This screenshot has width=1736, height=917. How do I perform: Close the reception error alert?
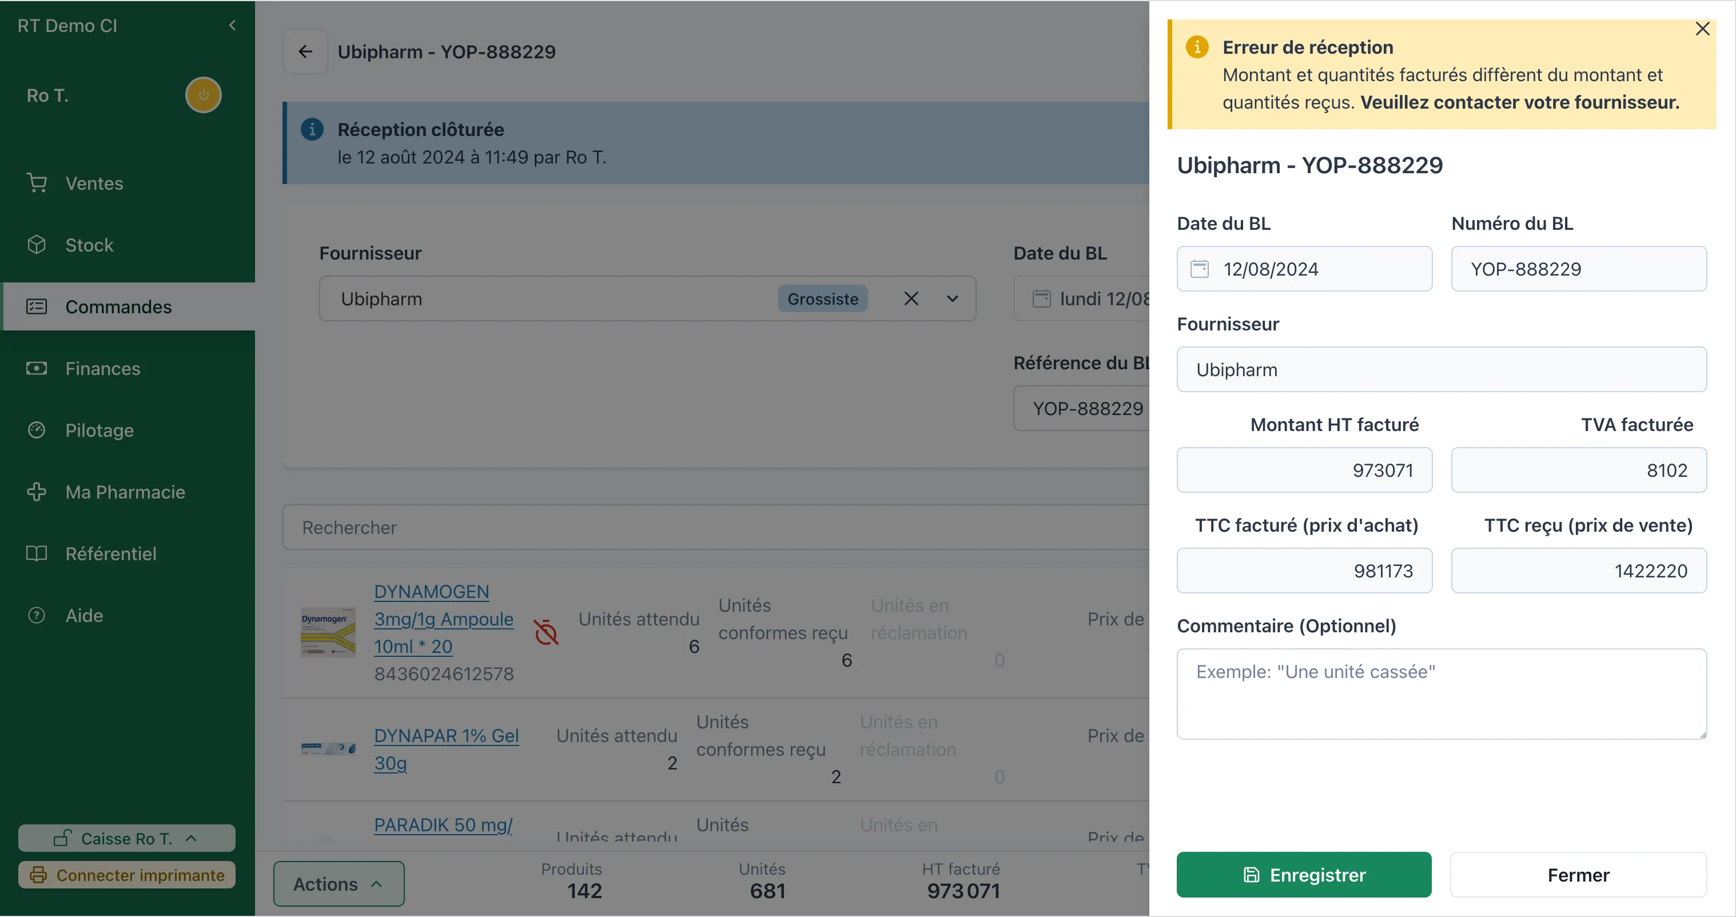1702,29
